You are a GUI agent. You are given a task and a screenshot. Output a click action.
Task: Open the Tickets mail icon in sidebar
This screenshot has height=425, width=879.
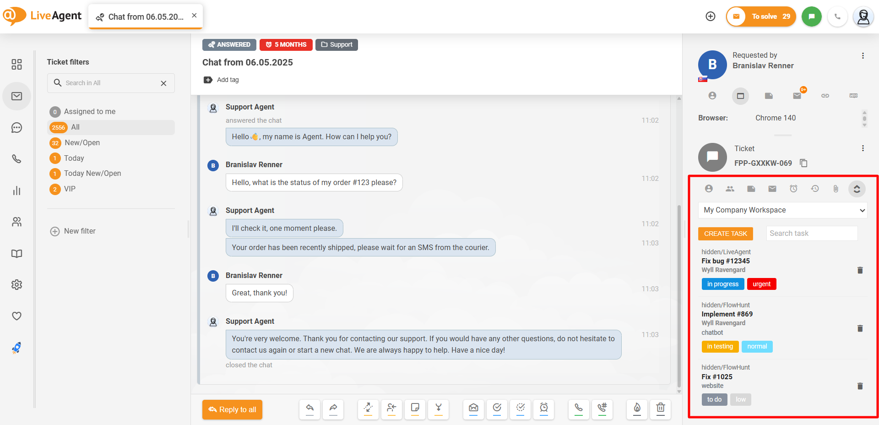[17, 96]
